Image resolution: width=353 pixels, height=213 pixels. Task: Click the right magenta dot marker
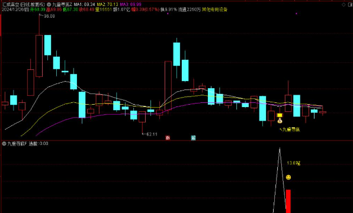point(296,14)
